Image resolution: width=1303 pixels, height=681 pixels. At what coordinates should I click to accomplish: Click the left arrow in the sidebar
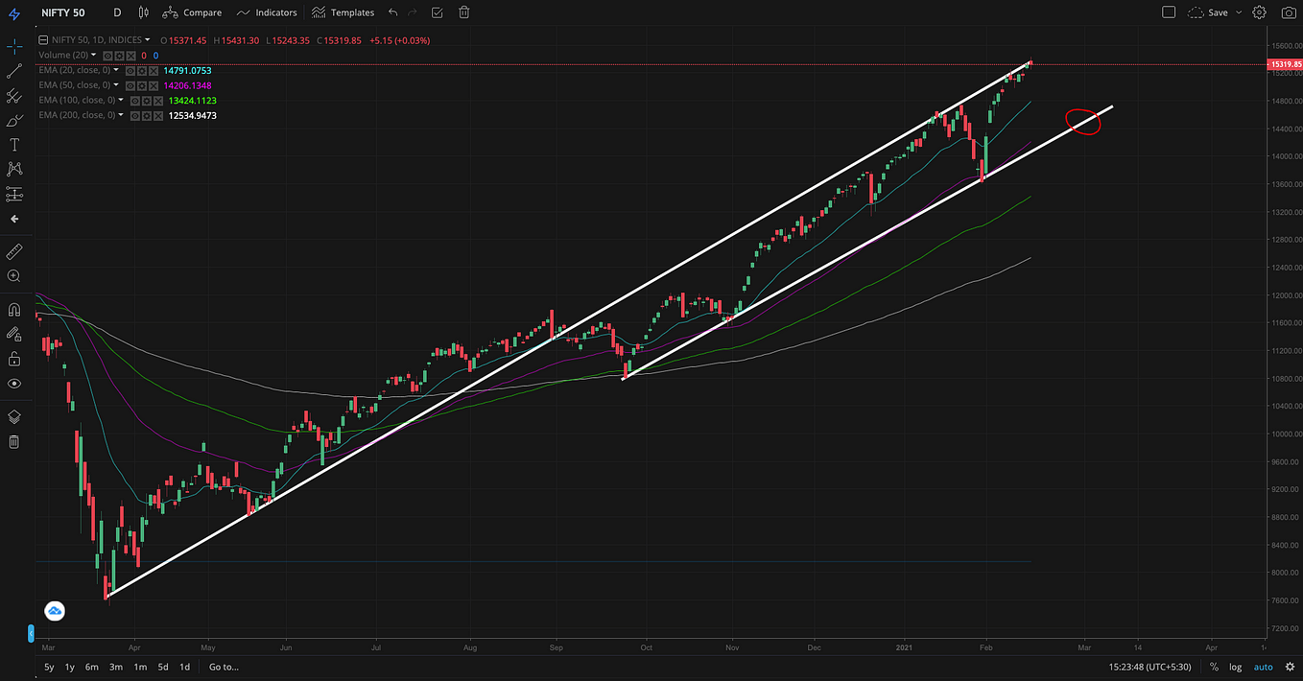click(x=14, y=219)
